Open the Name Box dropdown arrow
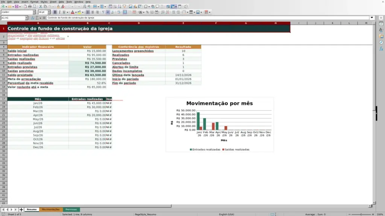The width and height of the screenshot is (385, 216). [x=26, y=18]
